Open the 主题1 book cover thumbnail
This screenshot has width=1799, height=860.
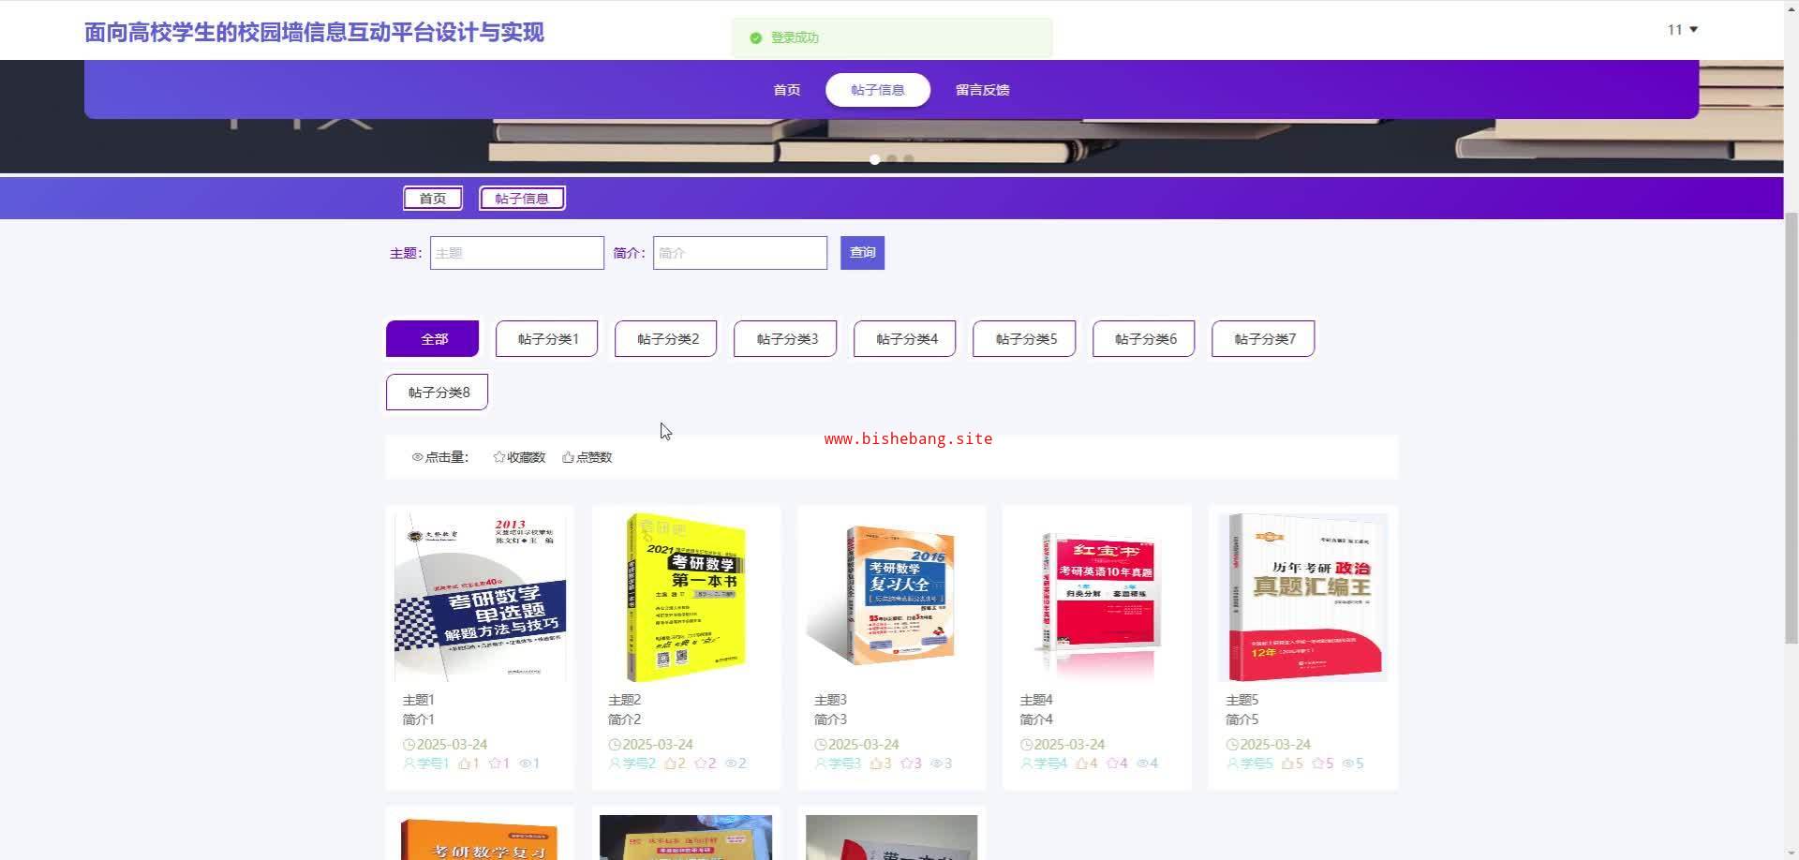pos(480,597)
